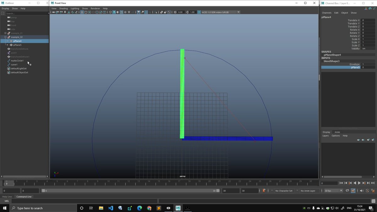The image size is (377, 212).
Task: Open the Object menu in Channel Box
Action: [x=345, y=13]
